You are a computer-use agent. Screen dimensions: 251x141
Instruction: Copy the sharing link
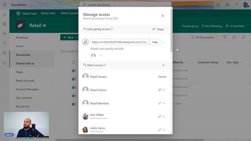coord(155,42)
